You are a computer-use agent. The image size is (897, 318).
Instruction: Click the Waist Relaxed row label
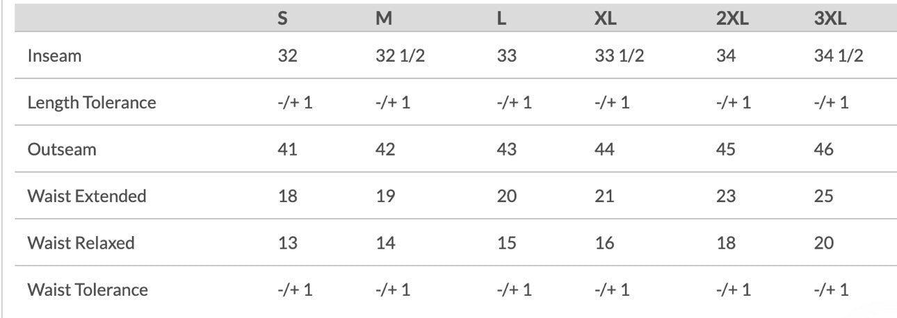(81, 243)
